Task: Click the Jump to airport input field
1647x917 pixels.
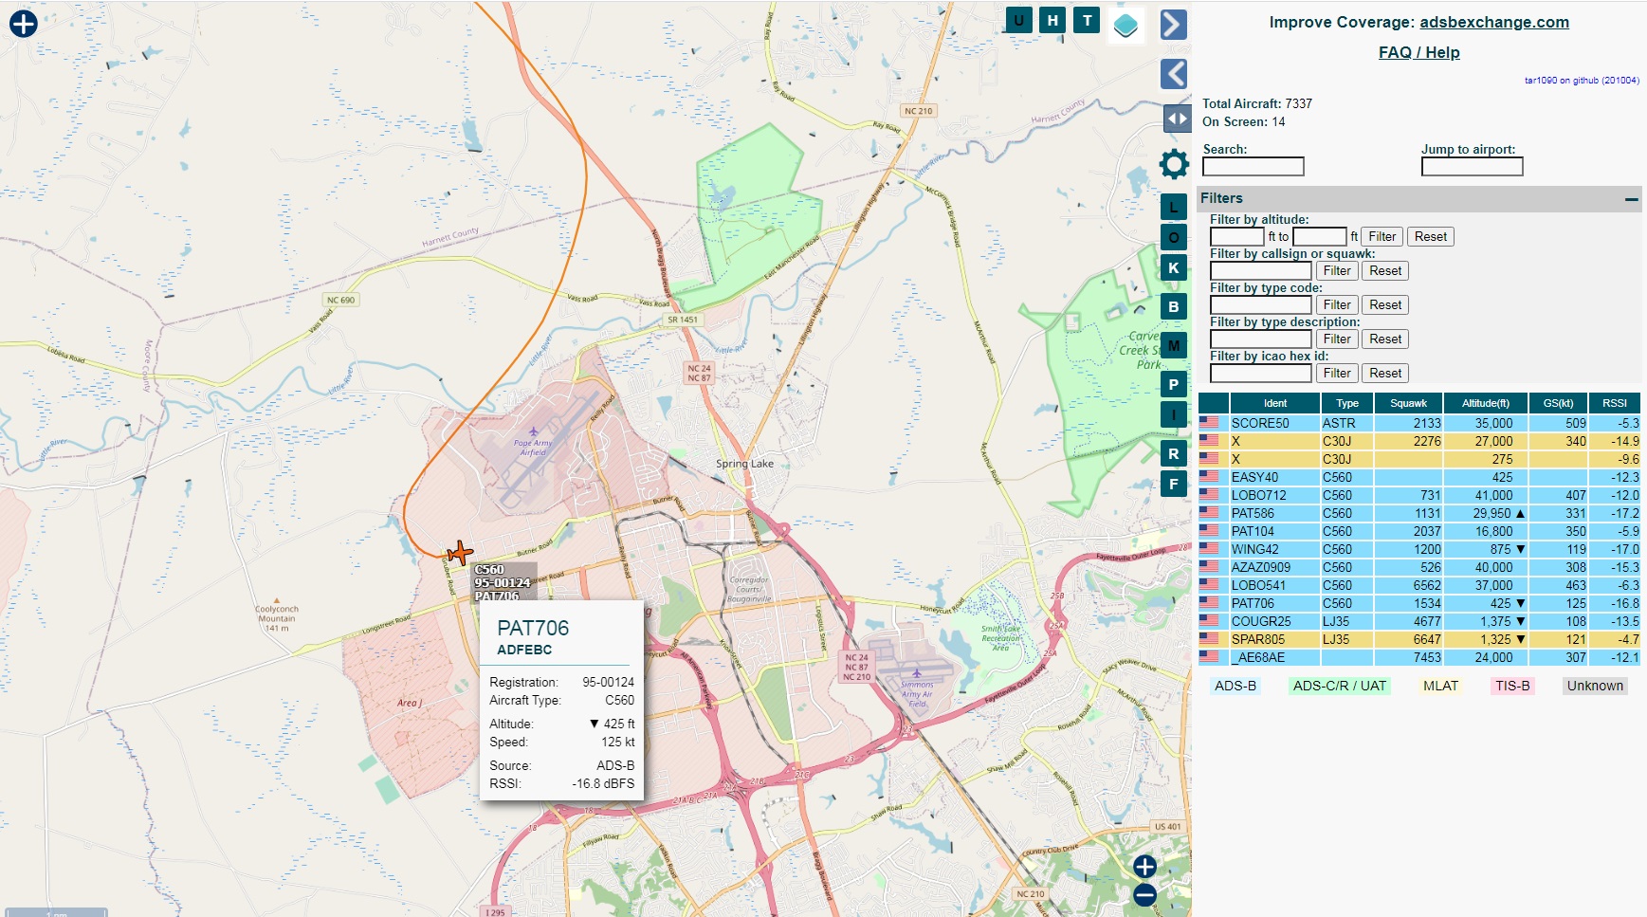Action: click(1472, 167)
